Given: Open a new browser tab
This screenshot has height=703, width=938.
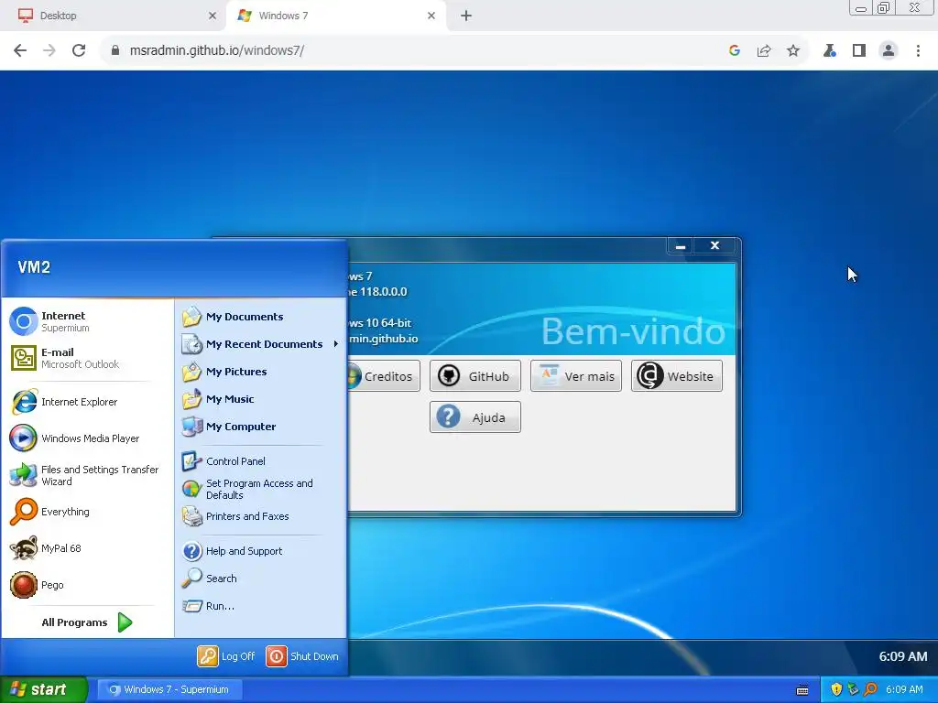Looking at the screenshot, I should point(466,16).
